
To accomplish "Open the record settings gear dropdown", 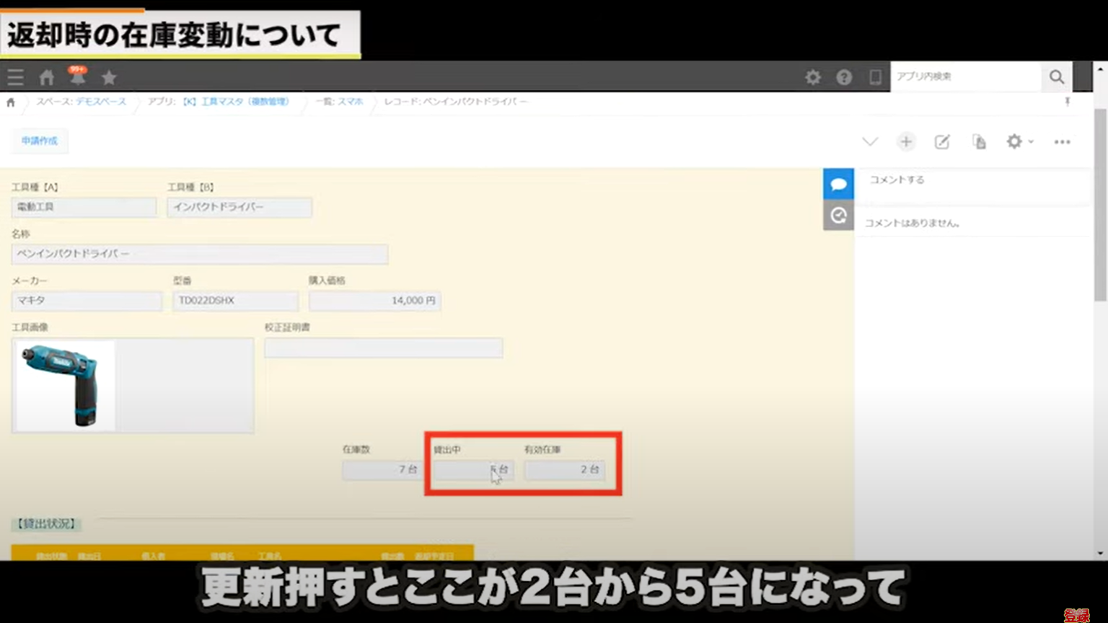I will [x=1019, y=141].
